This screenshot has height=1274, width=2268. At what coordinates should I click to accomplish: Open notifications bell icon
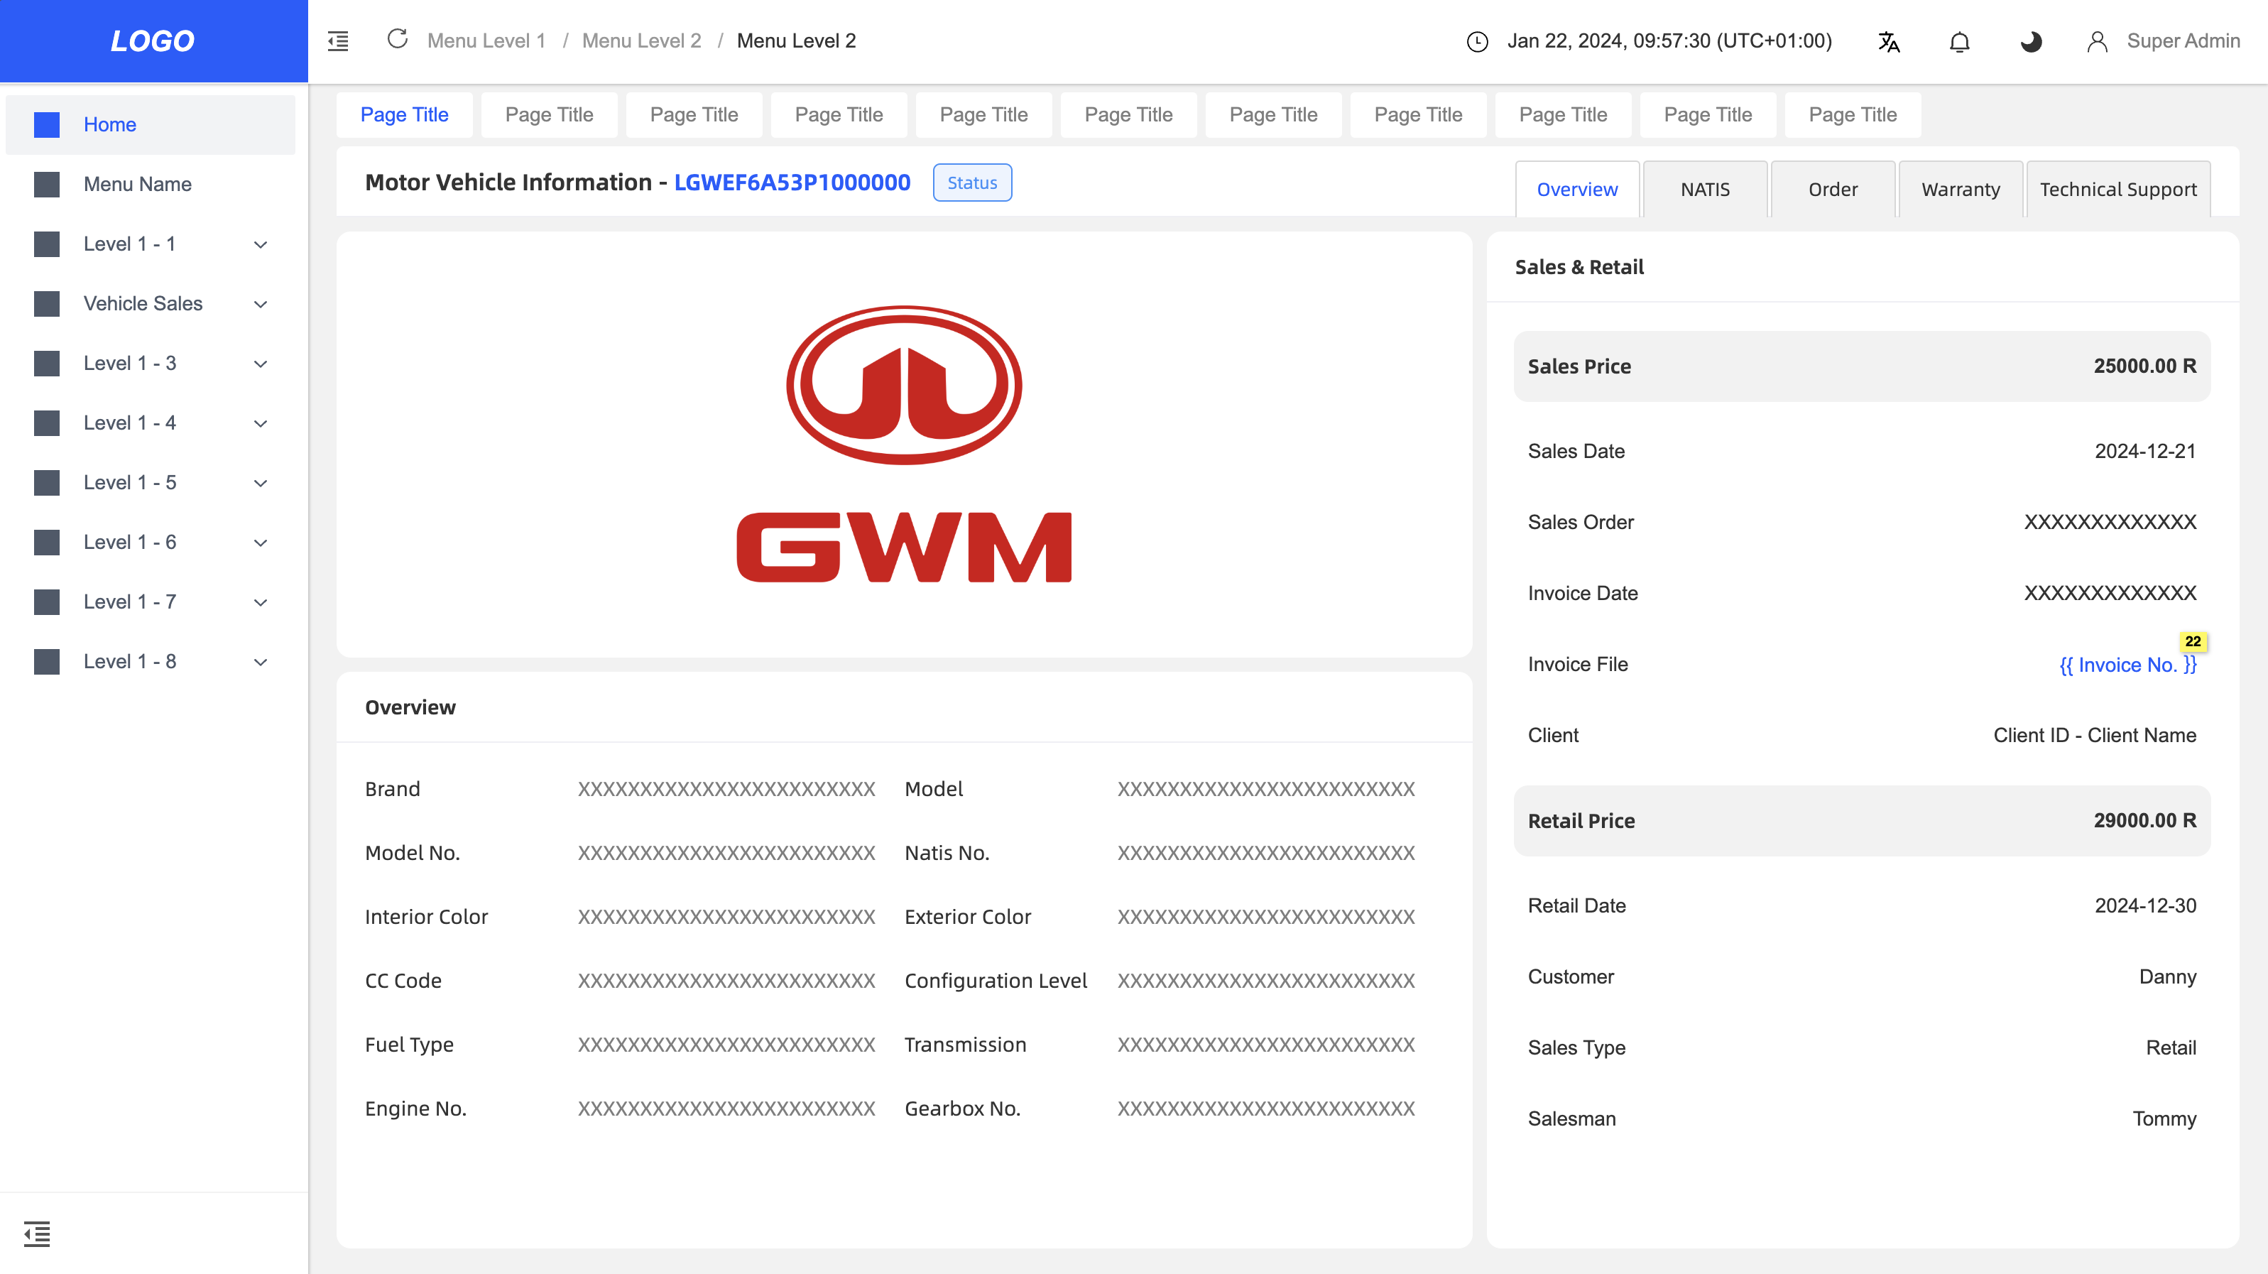point(1959,41)
